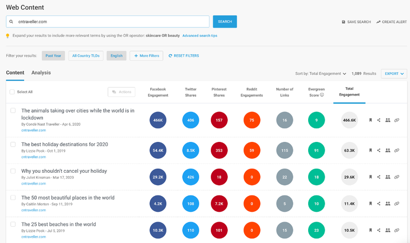Sort by Pinterest Shares column header
The image size is (410, 243).
(x=219, y=92)
